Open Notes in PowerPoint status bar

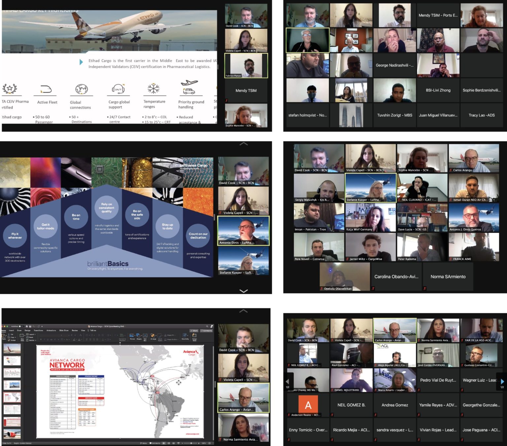[144, 443]
